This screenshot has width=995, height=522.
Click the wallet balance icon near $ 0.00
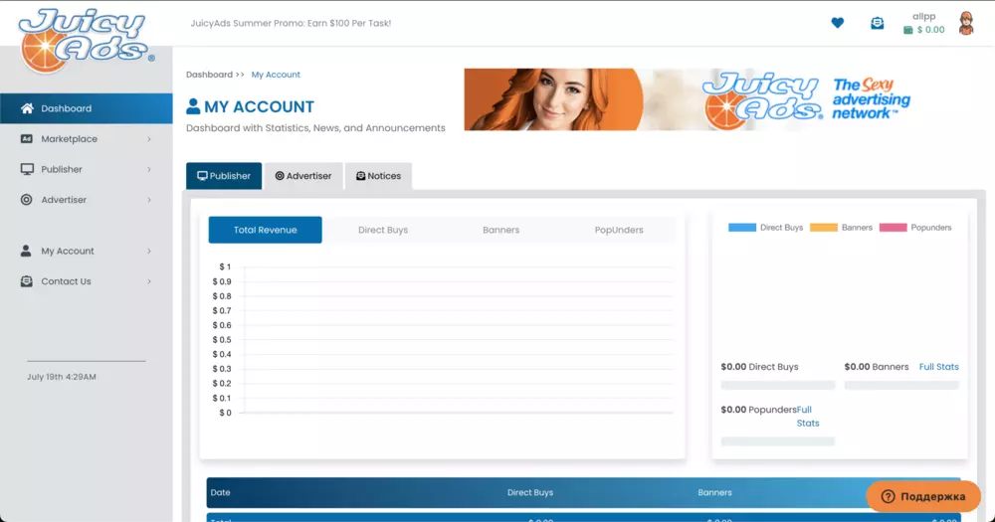(908, 30)
